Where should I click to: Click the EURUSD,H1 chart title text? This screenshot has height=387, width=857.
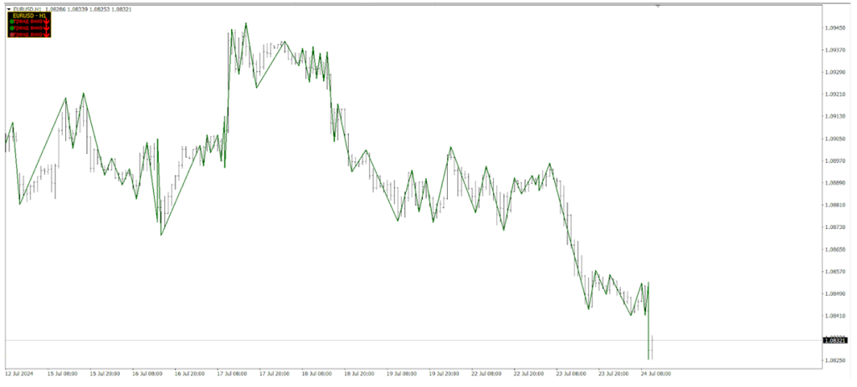tap(28, 8)
